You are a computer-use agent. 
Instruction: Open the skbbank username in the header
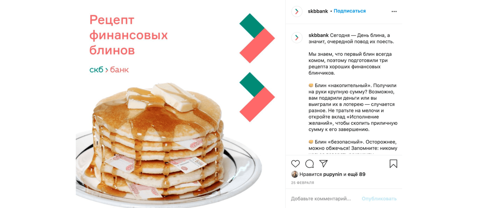coord(318,11)
